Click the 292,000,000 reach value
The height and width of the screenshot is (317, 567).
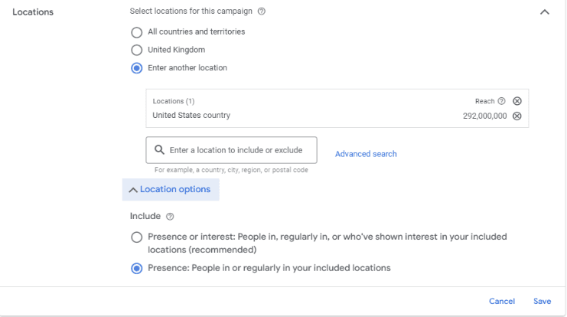pyautogui.click(x=484, y=116)
